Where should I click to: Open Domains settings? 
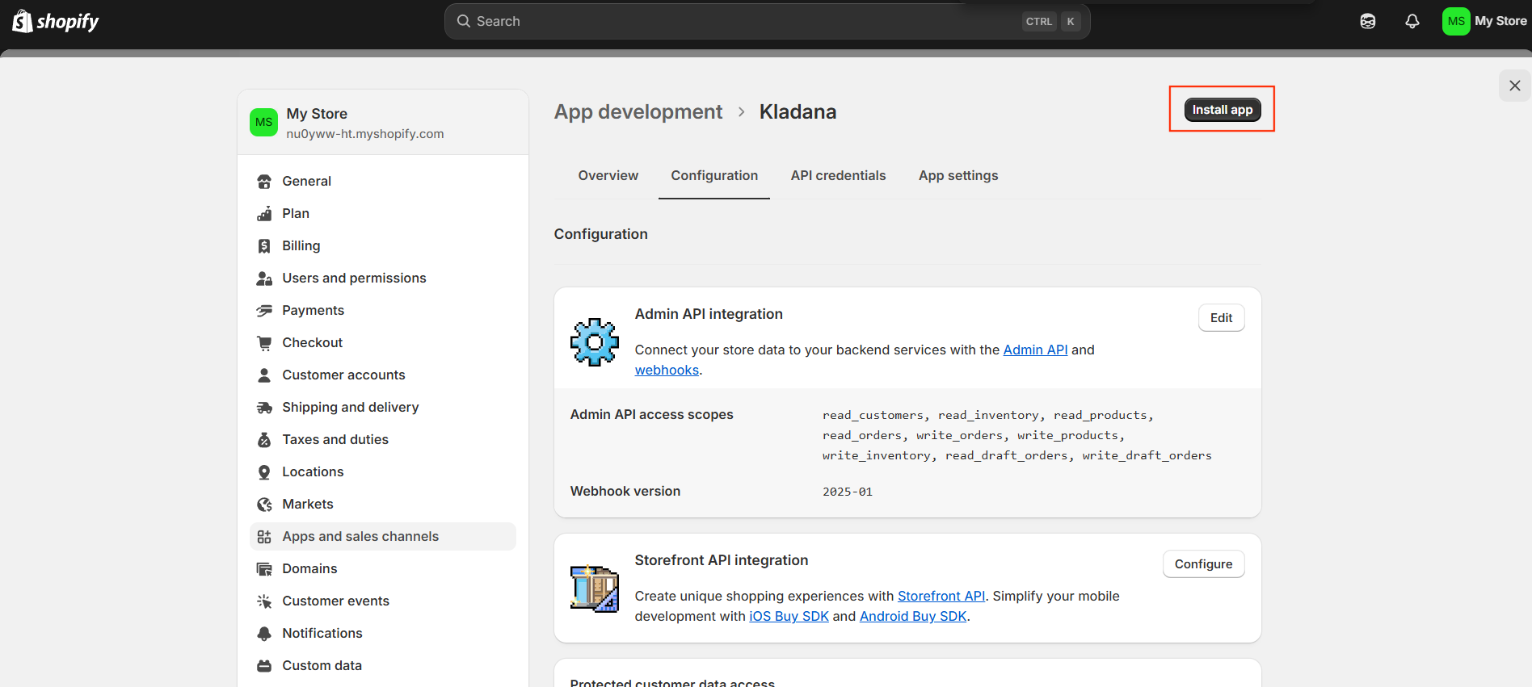[383, 568]
